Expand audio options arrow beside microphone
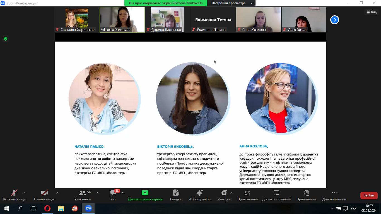This screenshot has width=381, height=214. [x=25, y=193]
